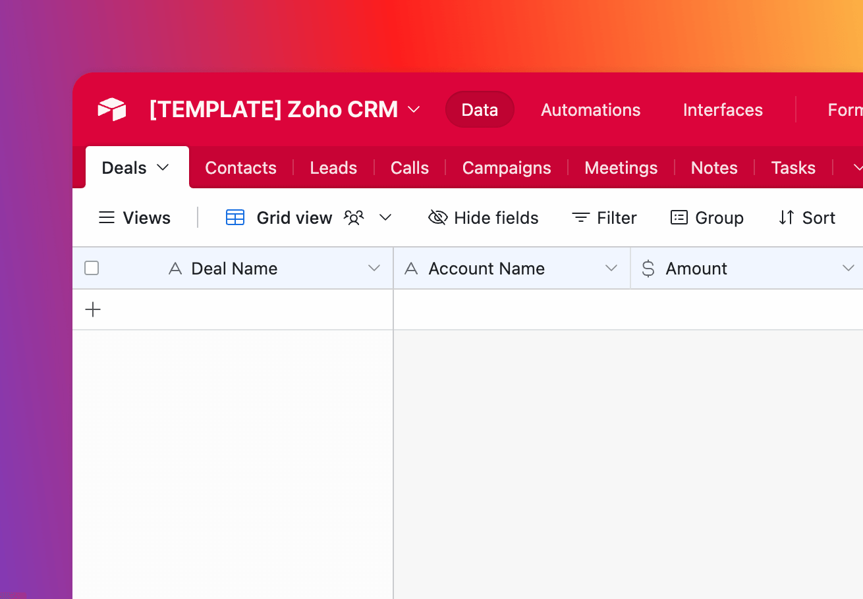Click the Views label

(147, 218)
